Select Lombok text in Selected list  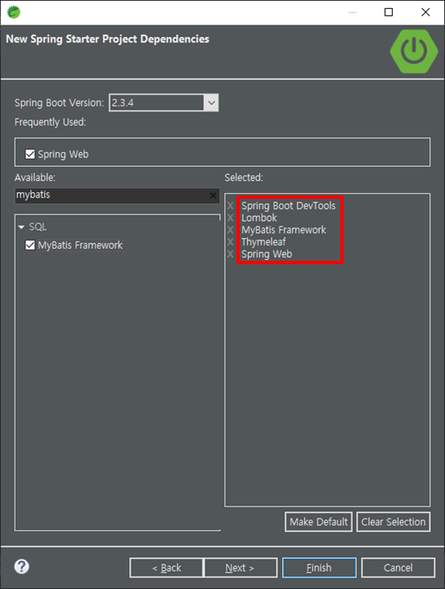(x=259, y=218)
